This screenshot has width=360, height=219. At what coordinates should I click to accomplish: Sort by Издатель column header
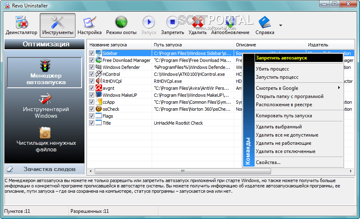pyautogui.click(x=330, y=45)
